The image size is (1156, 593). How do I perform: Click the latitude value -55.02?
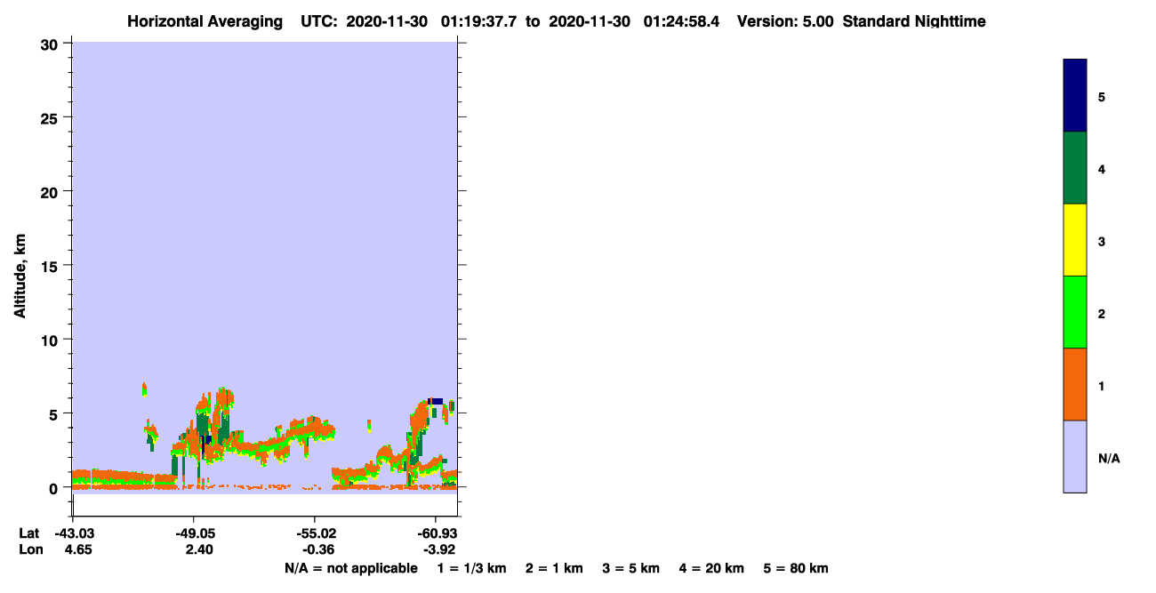pyautogui.click(x=316, y=533)
